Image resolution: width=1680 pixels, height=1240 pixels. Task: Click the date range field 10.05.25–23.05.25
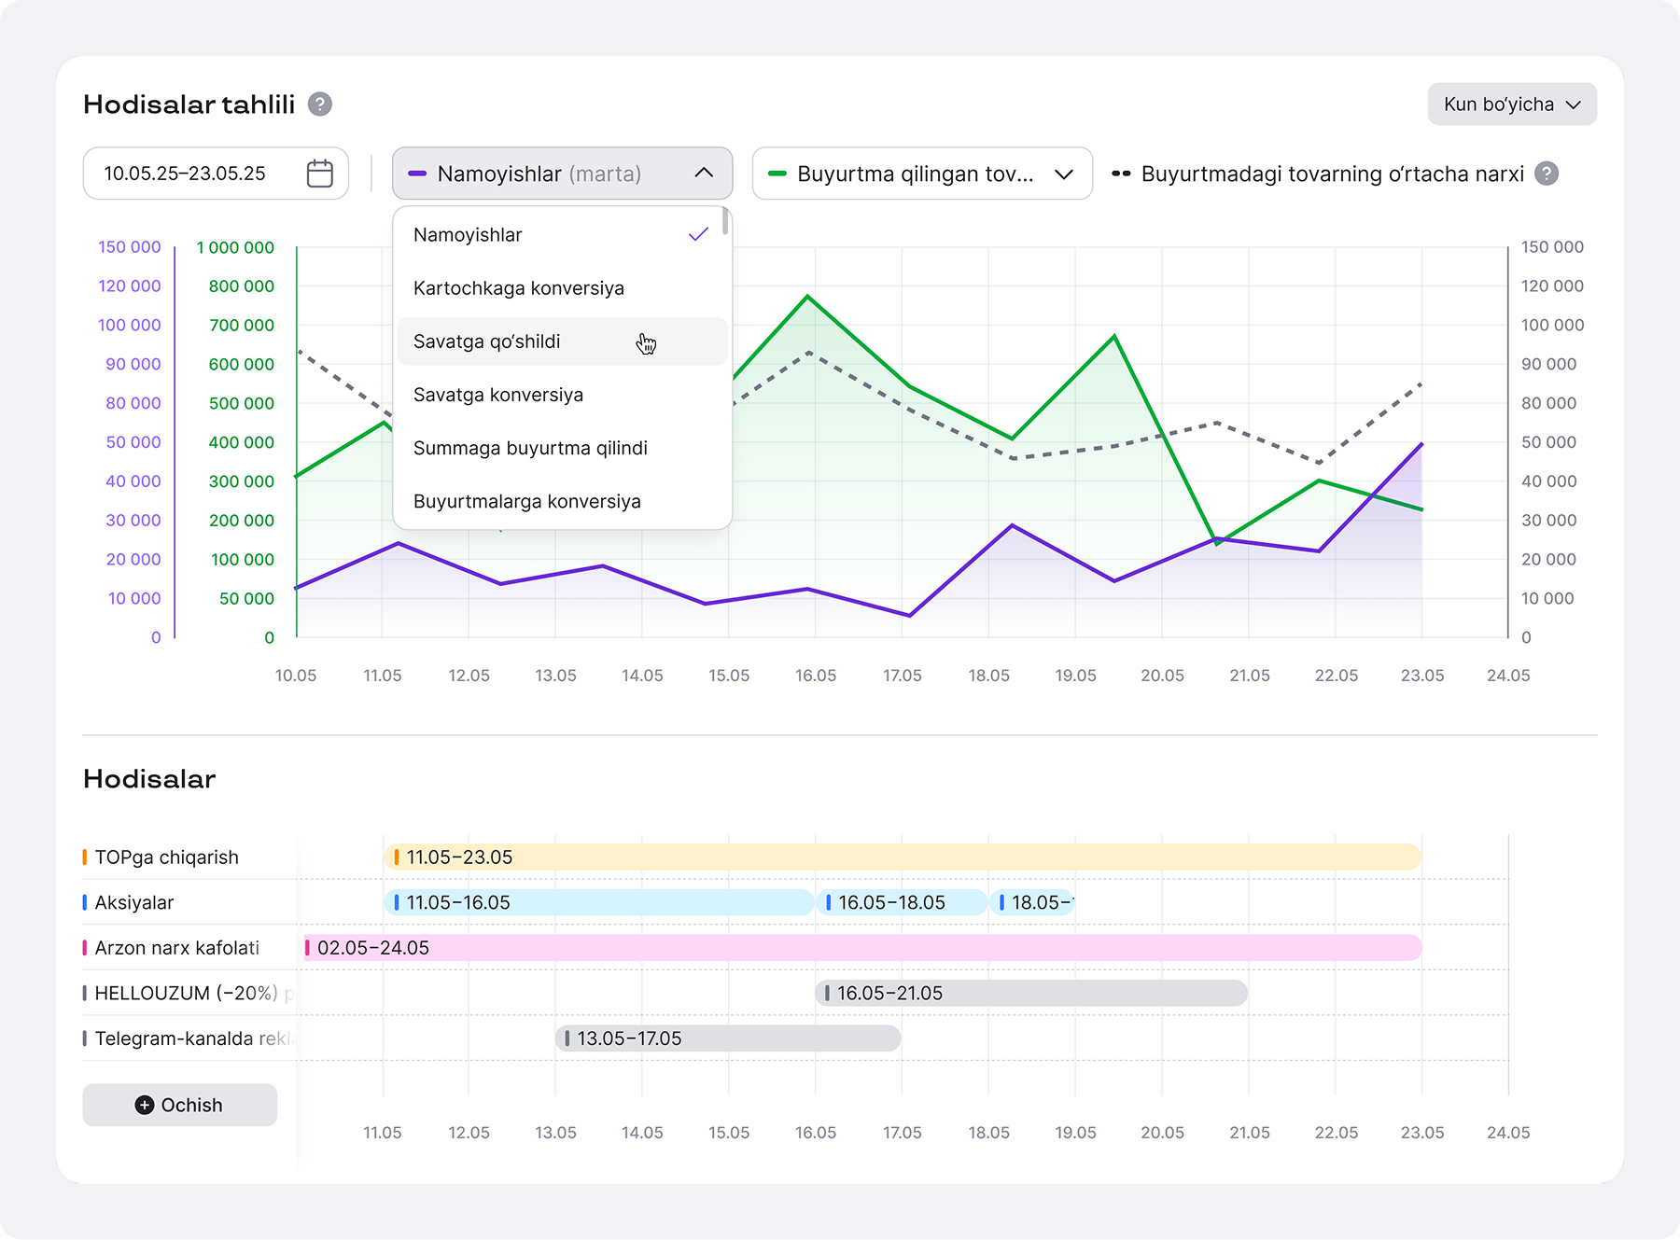tap(216, 174)
